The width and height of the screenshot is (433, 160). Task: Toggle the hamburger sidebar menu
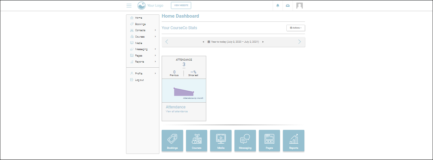point(129,5)
